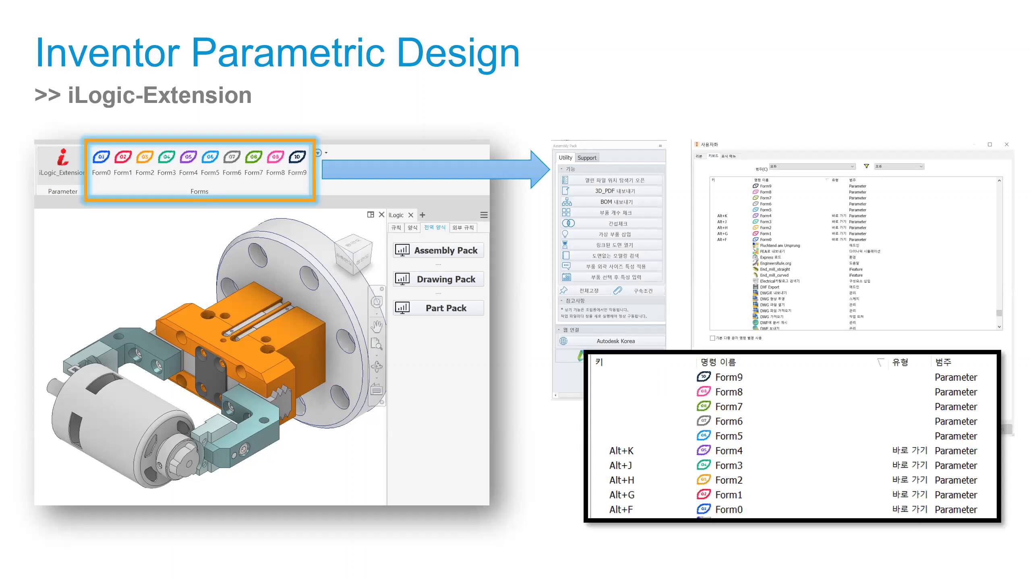Screen dimensions: 1031x579
Task: Select the DXF Export entry icon
Action: click(x=756, y=287)
